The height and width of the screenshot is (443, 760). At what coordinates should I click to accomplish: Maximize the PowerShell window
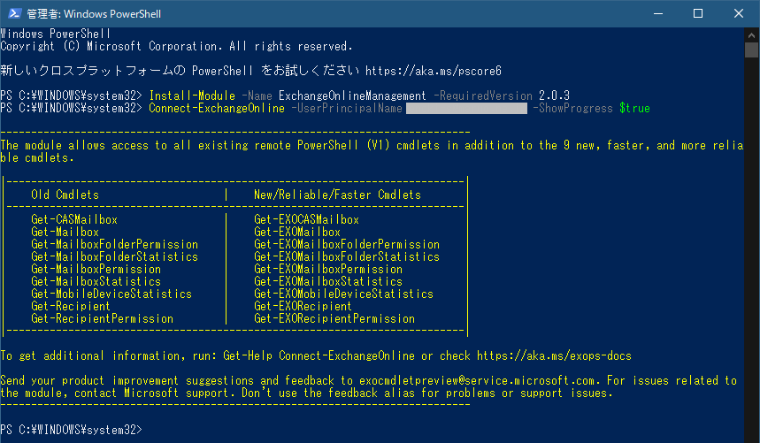(697, 13)
